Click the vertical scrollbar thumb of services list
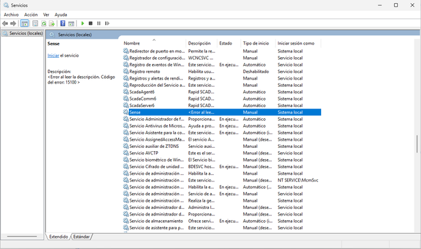This screenshot has height=249, width=421. [417, 144]
